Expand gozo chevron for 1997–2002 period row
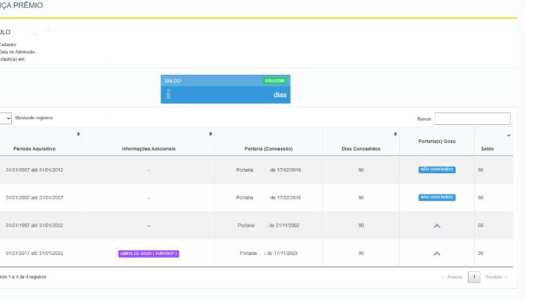 437,226
